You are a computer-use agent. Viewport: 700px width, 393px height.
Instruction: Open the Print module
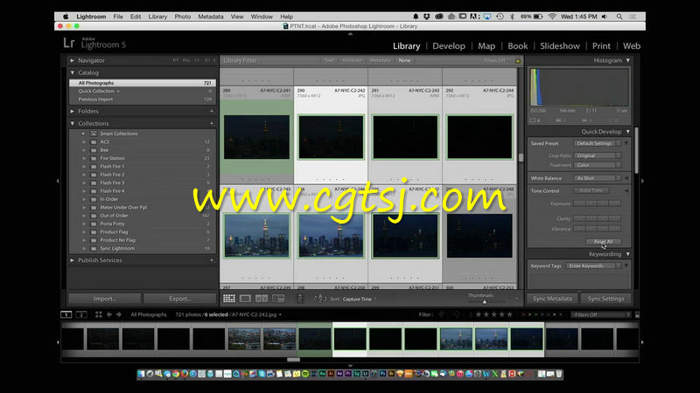coord(601,46)
